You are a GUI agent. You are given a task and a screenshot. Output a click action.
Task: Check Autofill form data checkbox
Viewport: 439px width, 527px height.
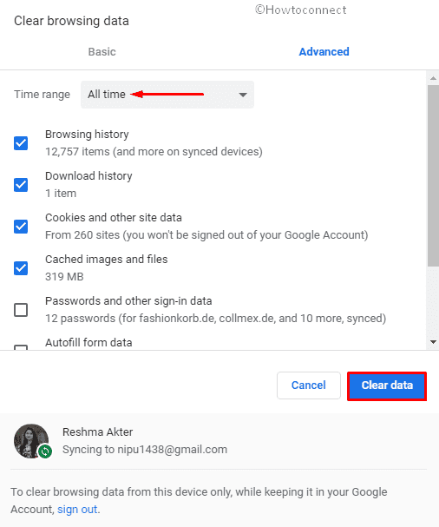(x=21, y=347)
